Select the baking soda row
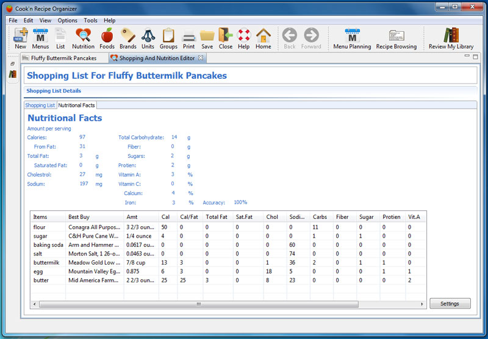The height and width of the screenshot is (339, 488). click(x=48, y=244)
